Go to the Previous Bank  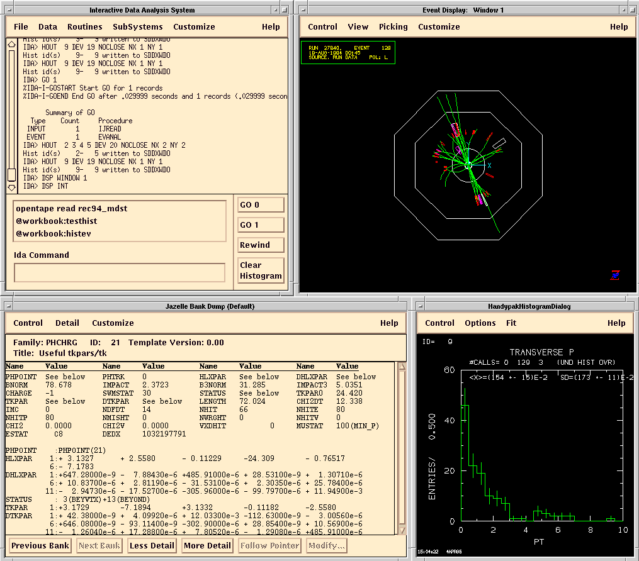point(40,546)
